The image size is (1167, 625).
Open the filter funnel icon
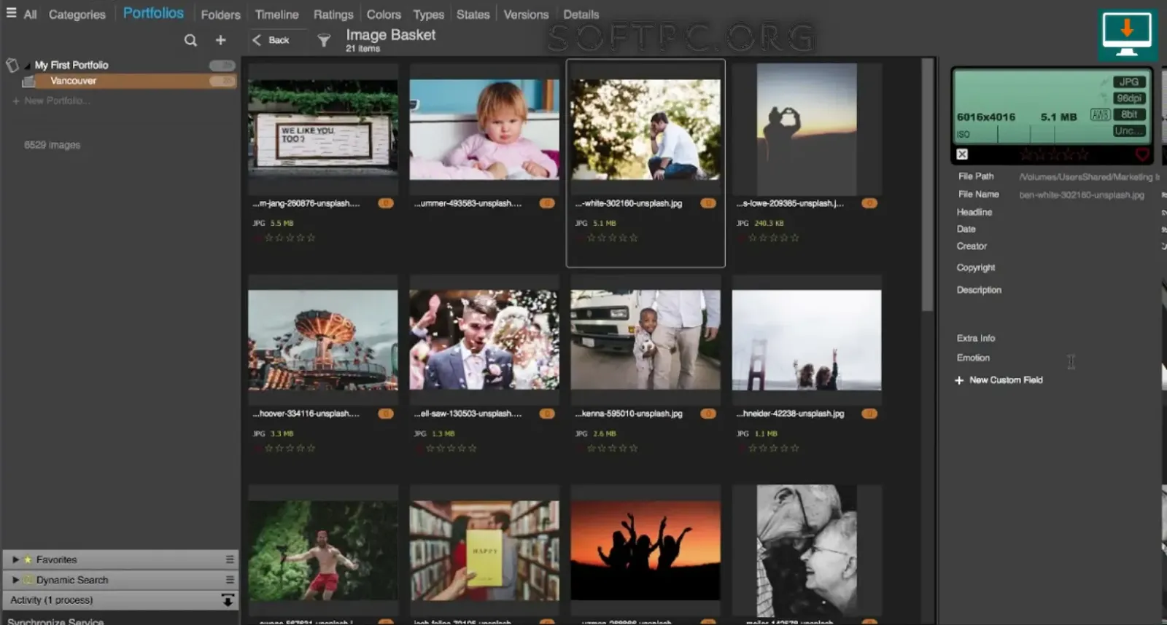point(324,40)
